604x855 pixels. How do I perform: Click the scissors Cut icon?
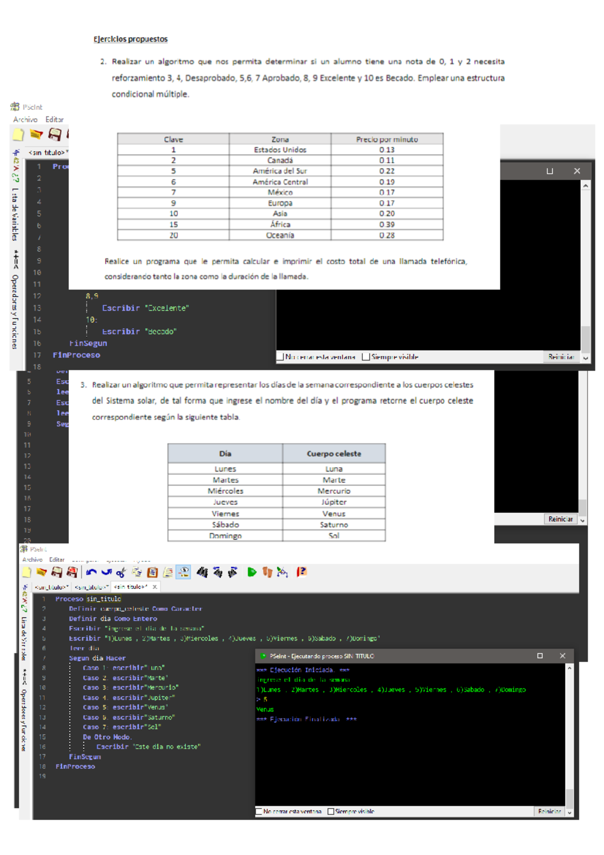(121, 573)
